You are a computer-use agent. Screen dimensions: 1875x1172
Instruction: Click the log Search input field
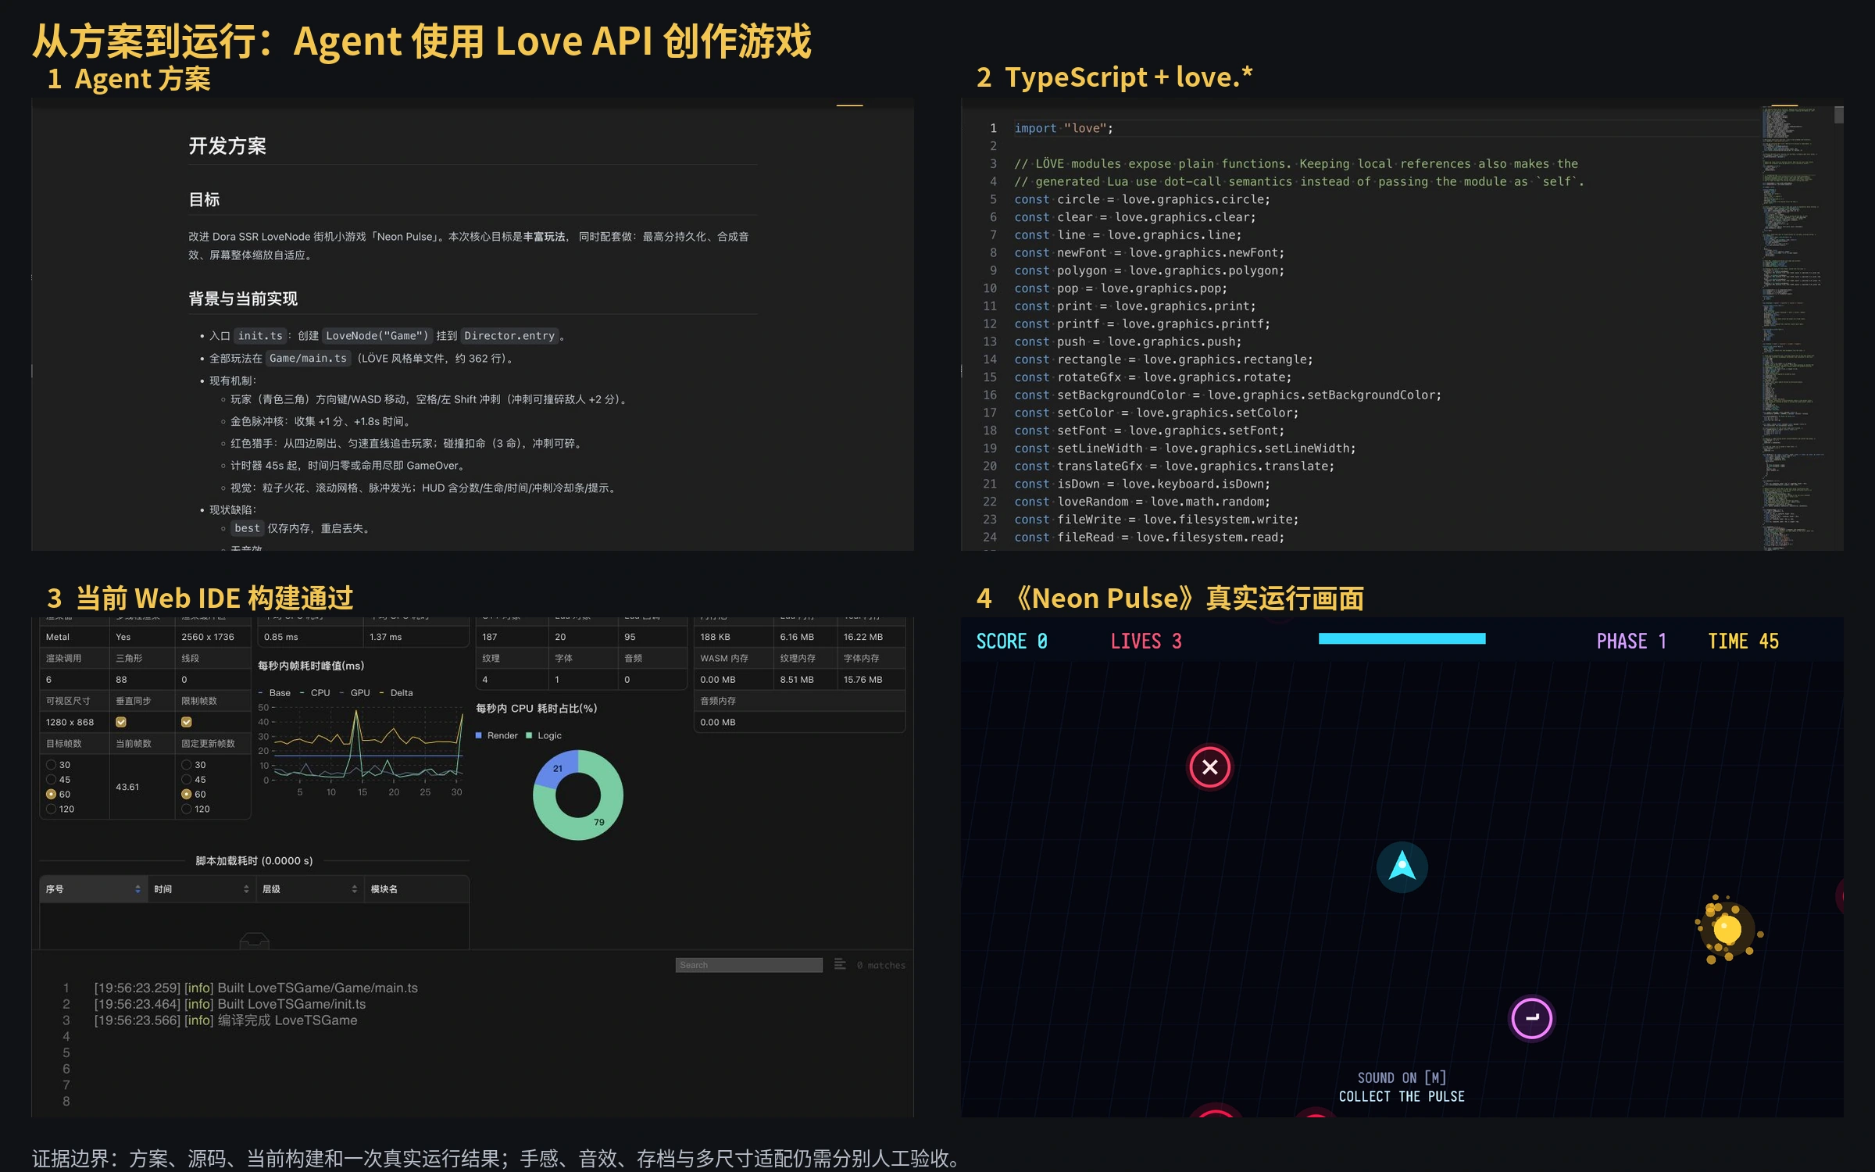coord(748,965)
